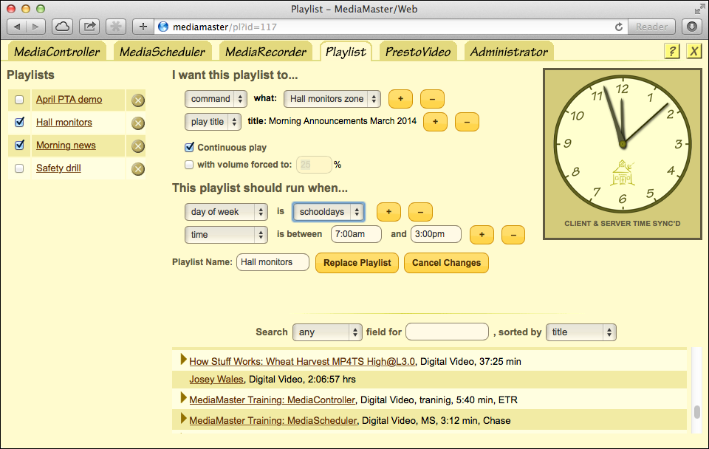The image size is (709, 449).
Task: Click Replace Playlist button
Action: 357,263
